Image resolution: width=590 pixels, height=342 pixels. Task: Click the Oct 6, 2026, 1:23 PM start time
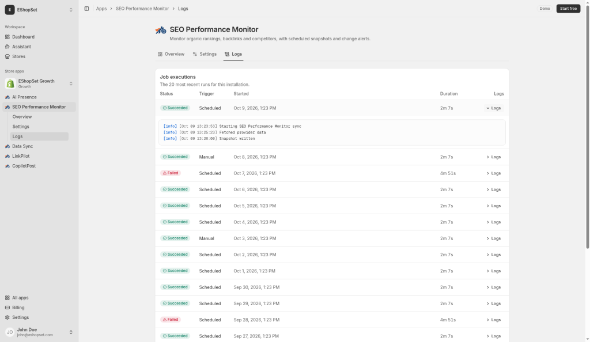[255, 189]
